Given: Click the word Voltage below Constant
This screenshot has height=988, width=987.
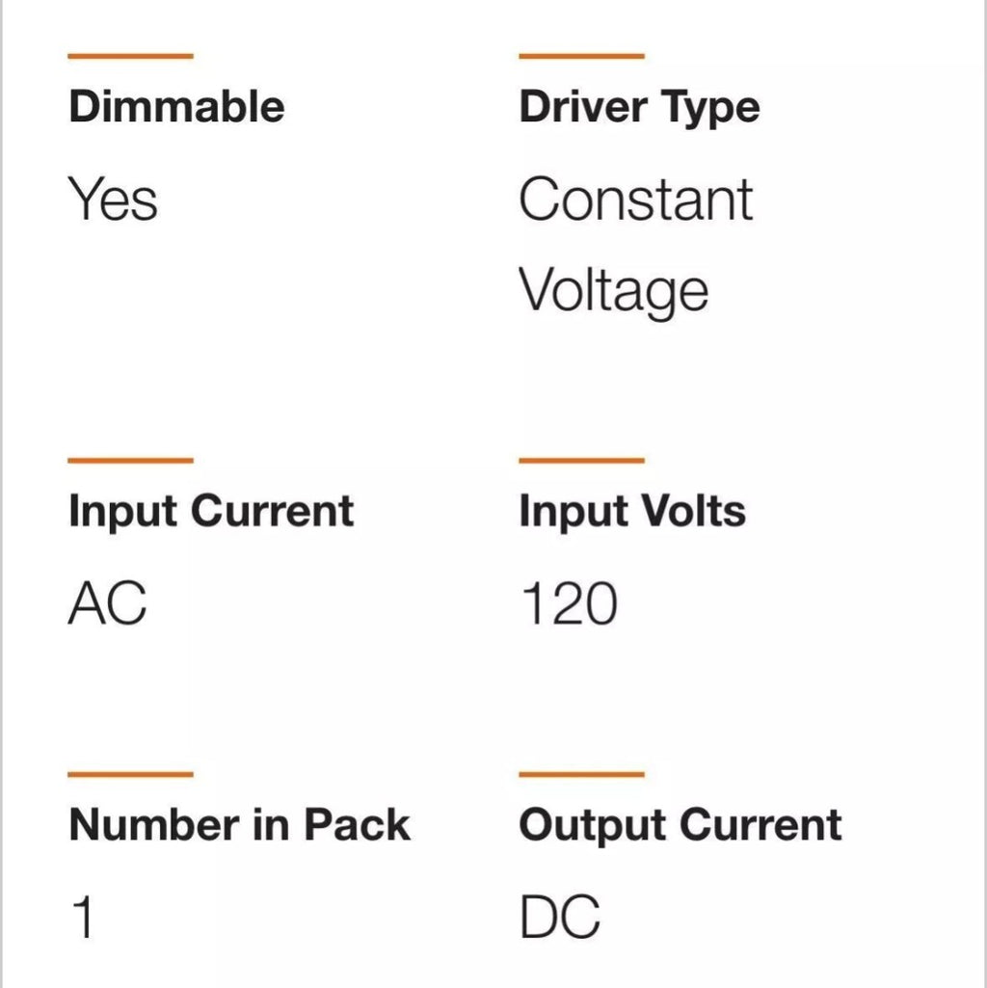Looking at the screenshot, I should (614, 291).
